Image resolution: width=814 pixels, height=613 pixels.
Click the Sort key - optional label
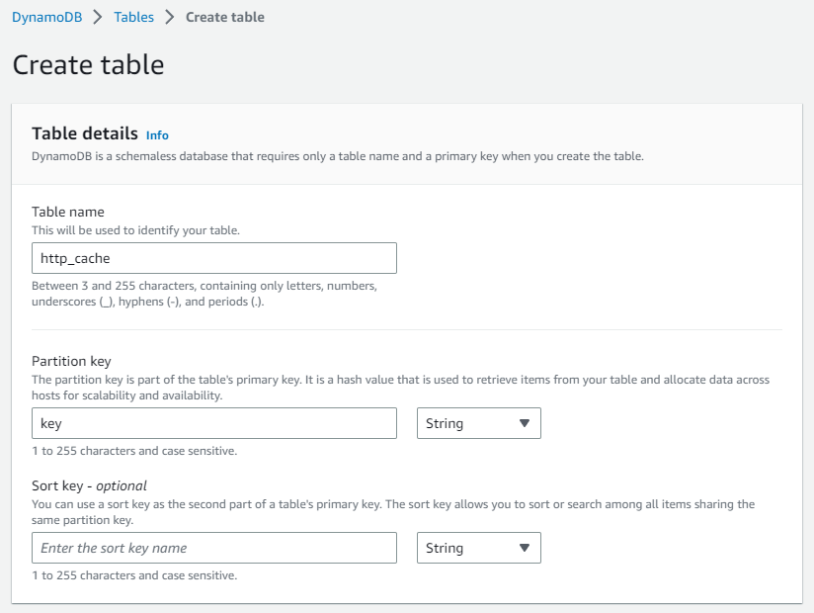click(x=89, y=485)
